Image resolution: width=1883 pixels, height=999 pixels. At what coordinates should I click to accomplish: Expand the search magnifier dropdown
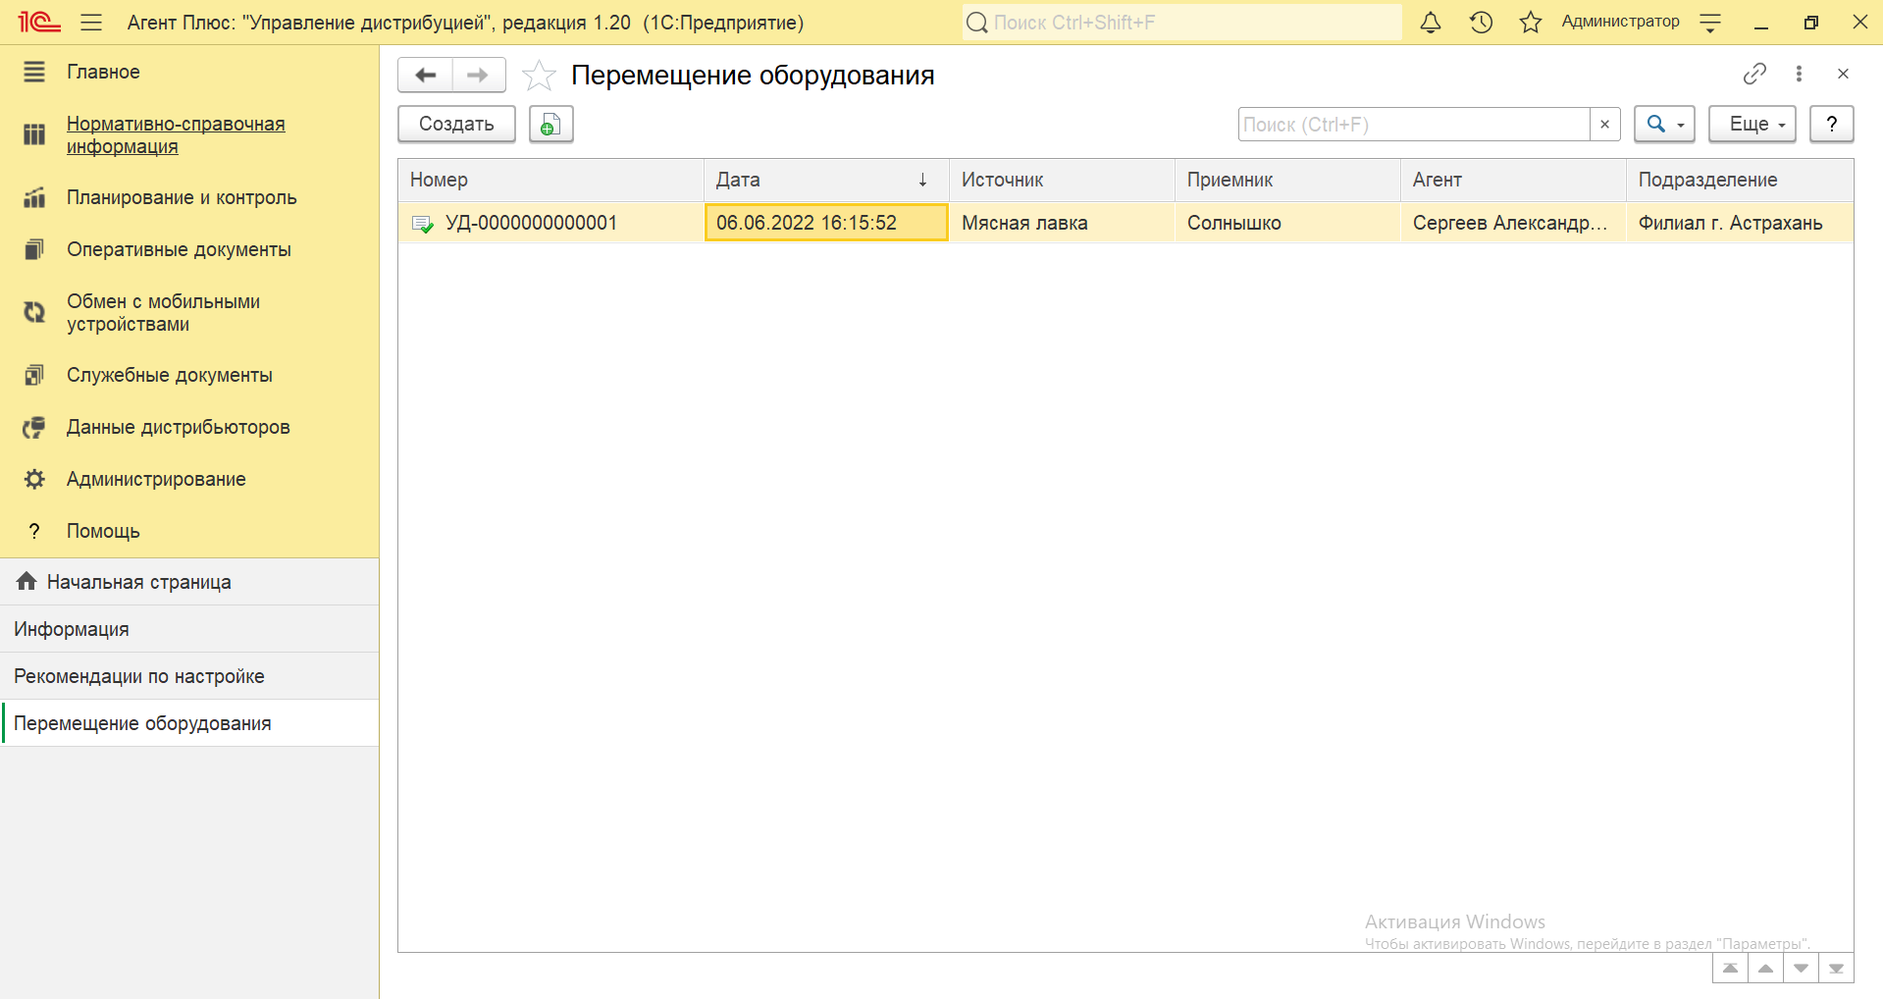1664,125
